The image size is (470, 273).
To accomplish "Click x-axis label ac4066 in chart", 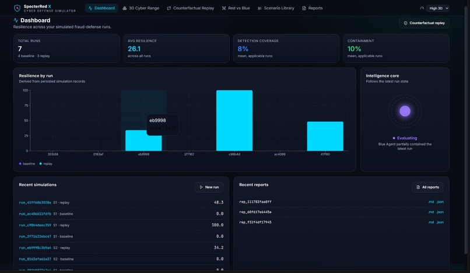I will 280,154.
